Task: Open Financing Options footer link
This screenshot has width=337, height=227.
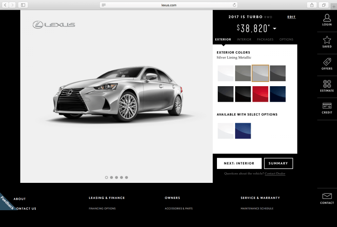Action: (x=102, y=209)
